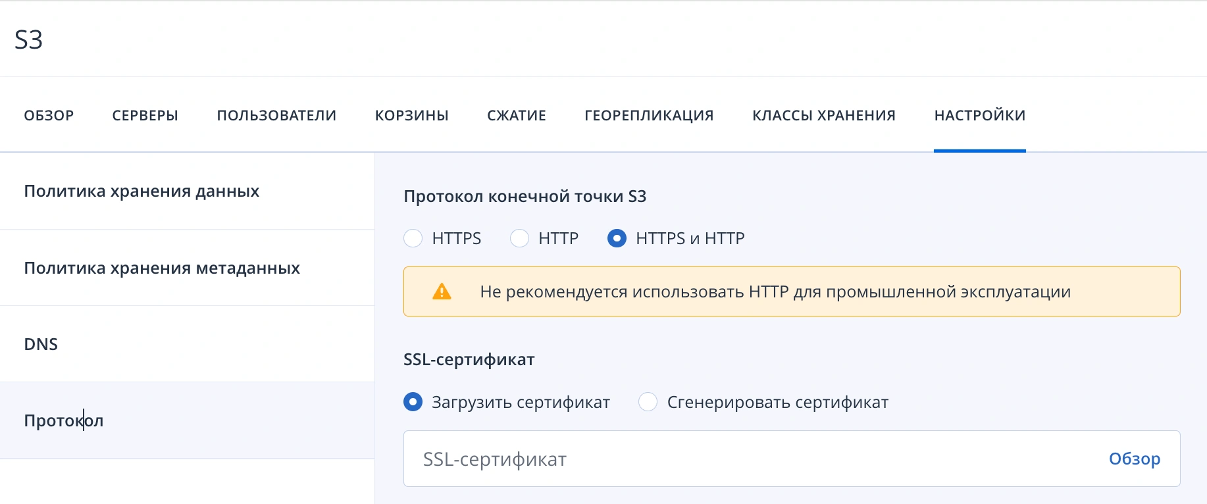Choose Сгенерировать сертификат option
This screenshot has width=1207, height=504.
pyautogui.click(x=649, y=401)
